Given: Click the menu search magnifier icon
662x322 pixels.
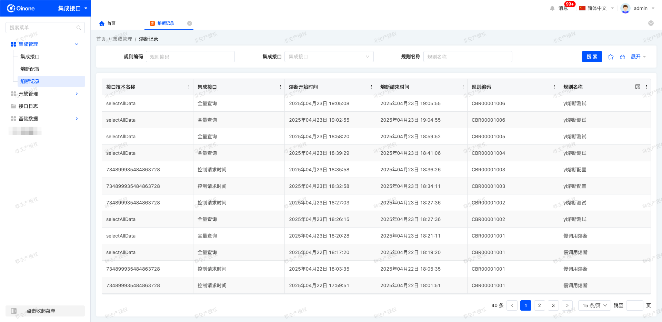Looking at the screenshot, I should pos(79,28).
